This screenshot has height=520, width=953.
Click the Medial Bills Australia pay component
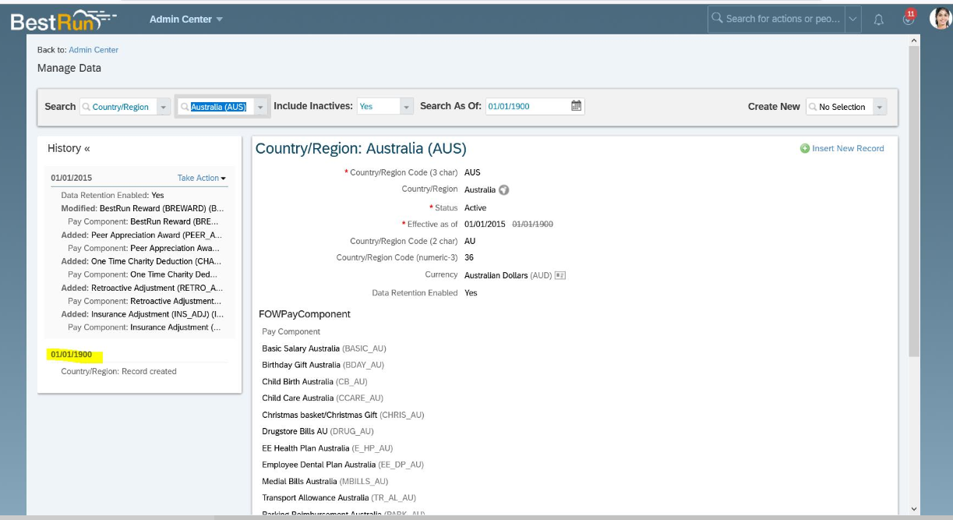(325, 481)
